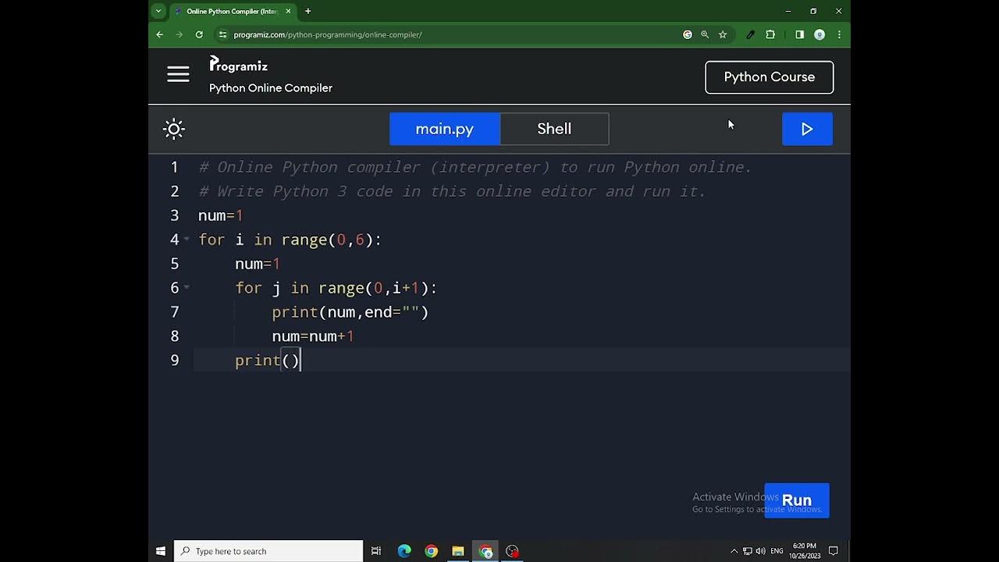Click the large Run button at bottom
Viewport: 999px width, 562px height.
797,500
